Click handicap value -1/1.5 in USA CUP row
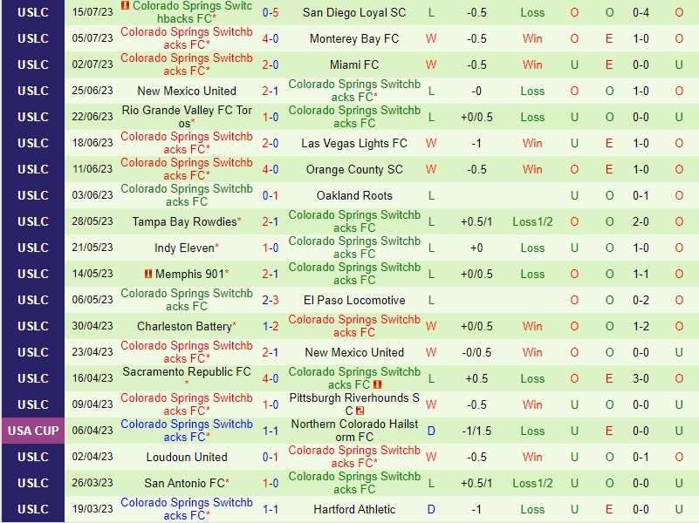699x523 pixels. (476, 431)
